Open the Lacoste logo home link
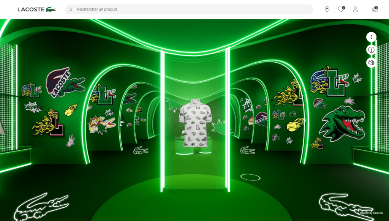 click(37, 9)
